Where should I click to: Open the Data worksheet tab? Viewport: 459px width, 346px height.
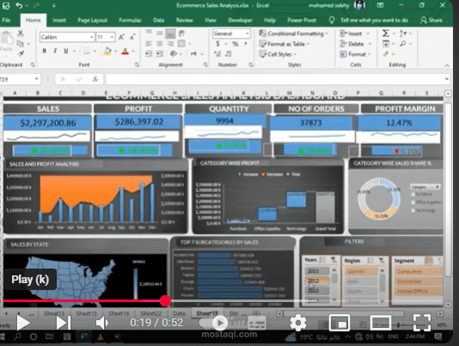pos(179,313)
